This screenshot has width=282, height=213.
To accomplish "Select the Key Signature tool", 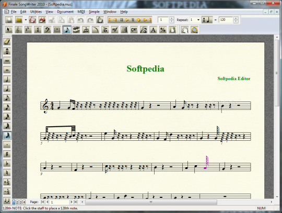I will [x=28, y=30].
